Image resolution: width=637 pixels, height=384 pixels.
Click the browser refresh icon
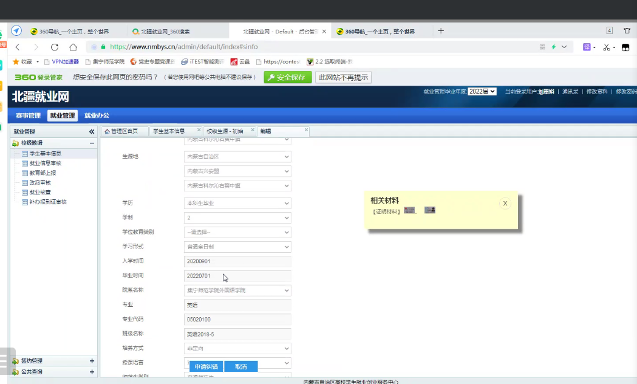55,47
